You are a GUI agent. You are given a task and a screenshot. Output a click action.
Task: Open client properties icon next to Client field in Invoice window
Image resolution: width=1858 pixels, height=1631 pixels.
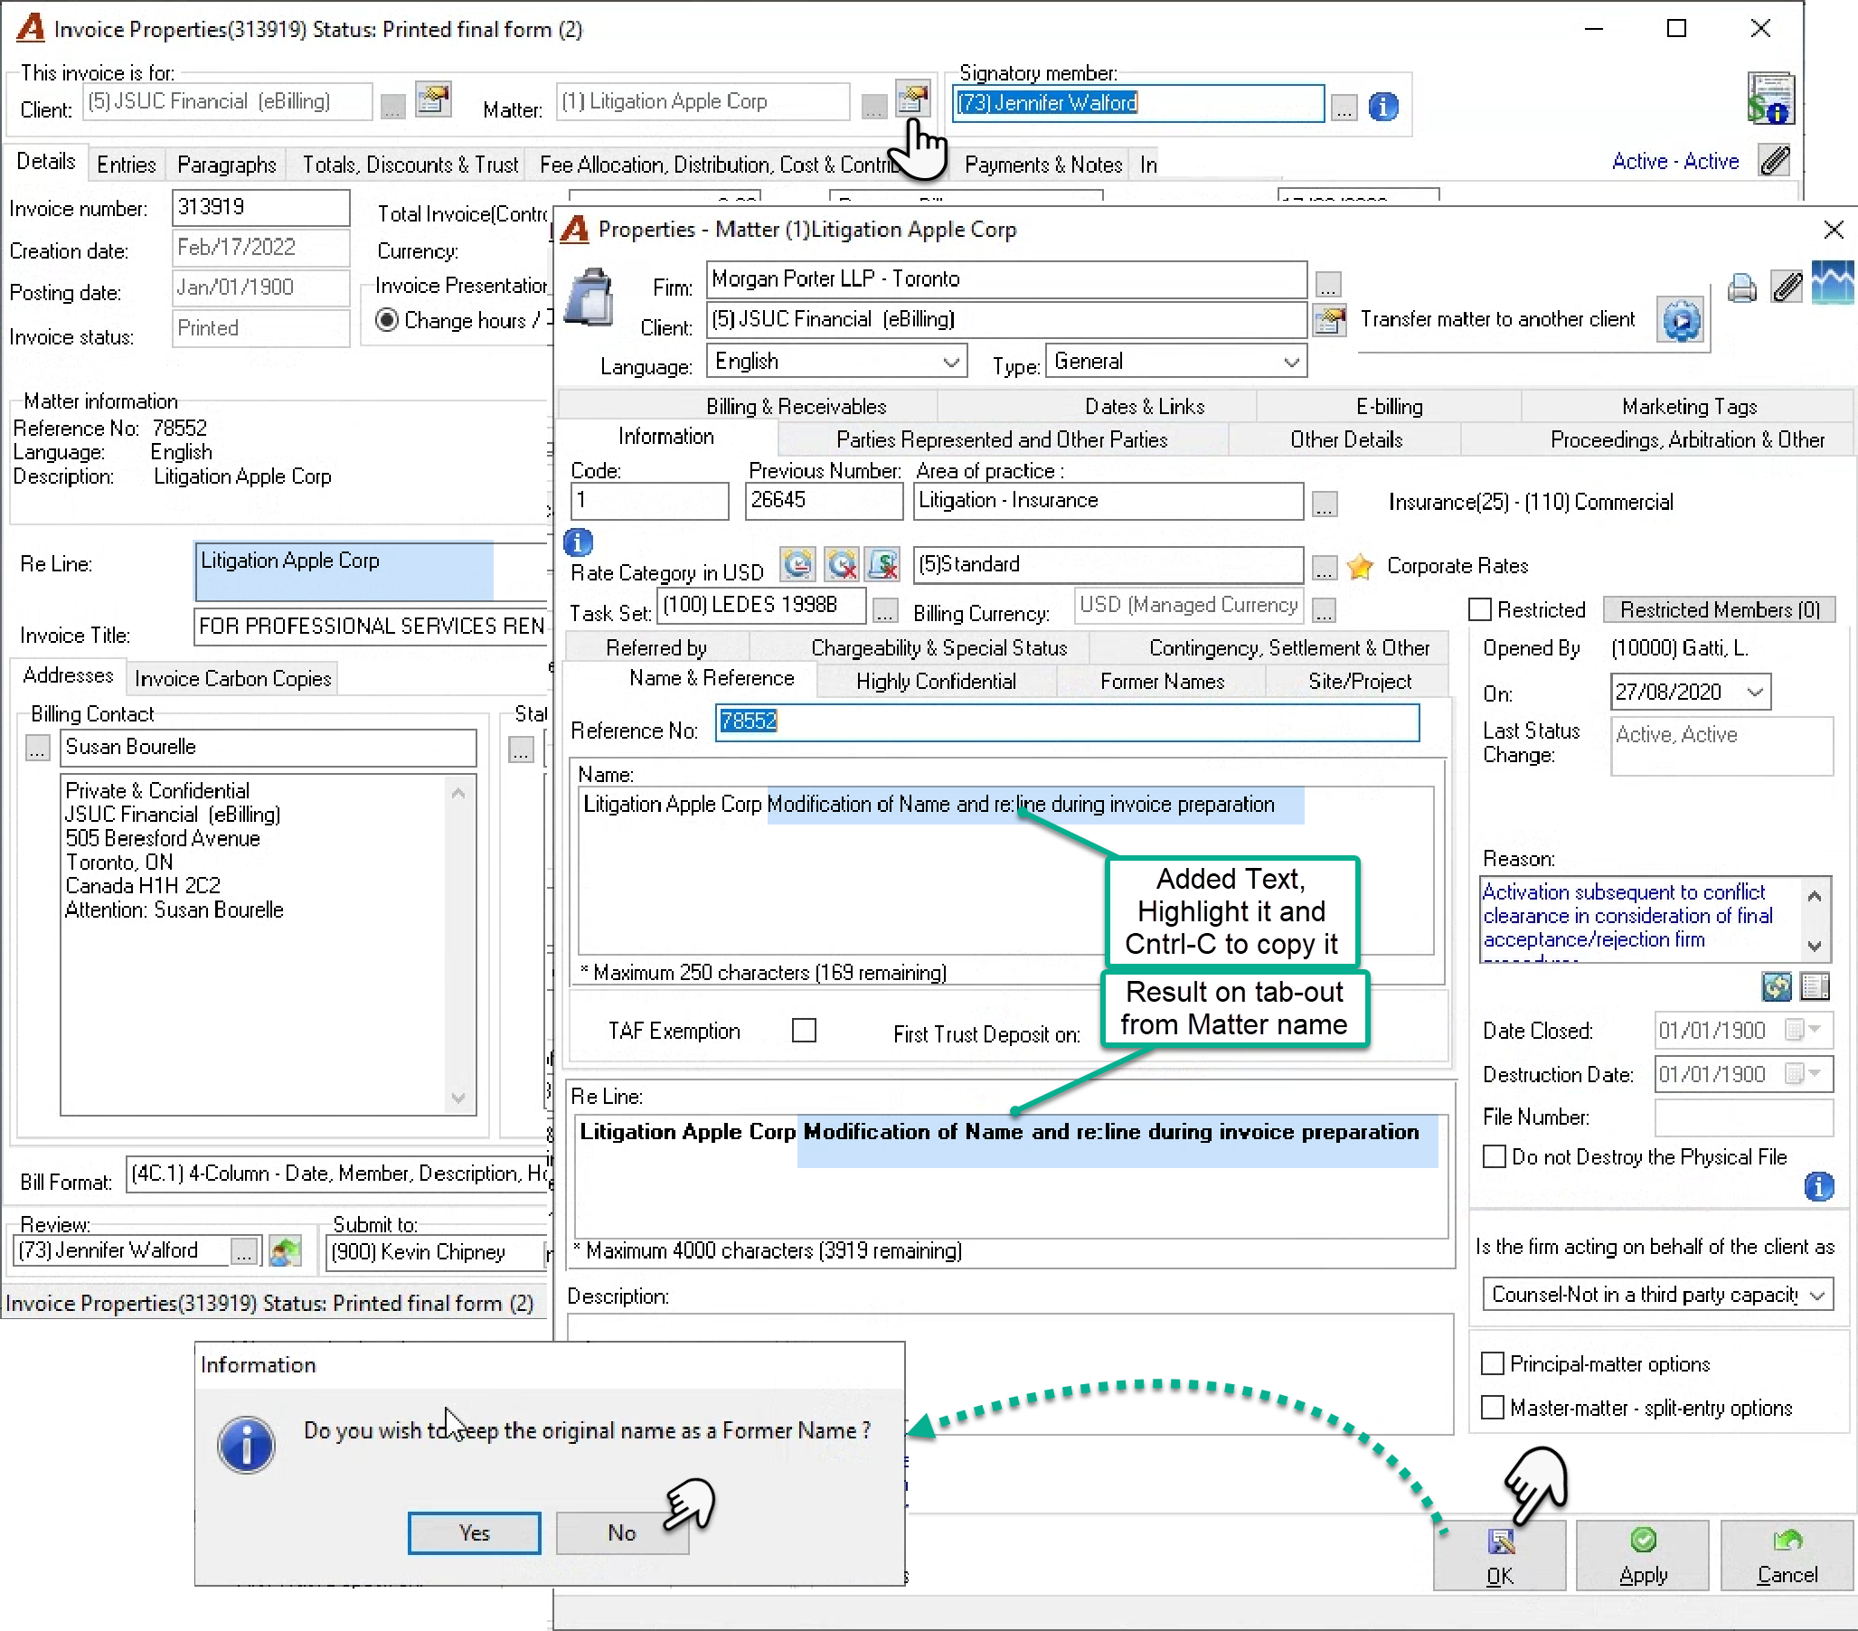point(434,99)
